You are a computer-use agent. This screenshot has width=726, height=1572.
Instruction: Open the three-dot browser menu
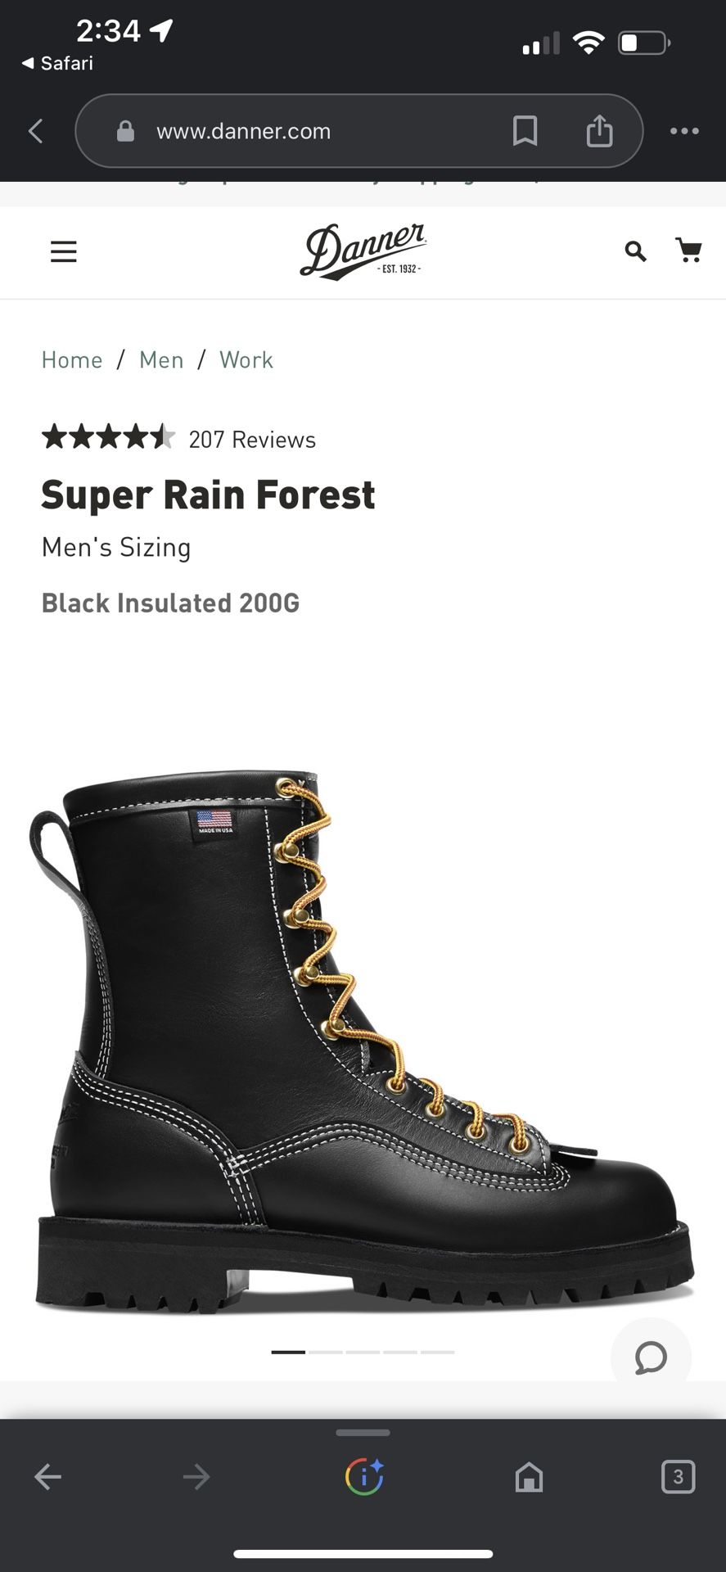(684, 131)
